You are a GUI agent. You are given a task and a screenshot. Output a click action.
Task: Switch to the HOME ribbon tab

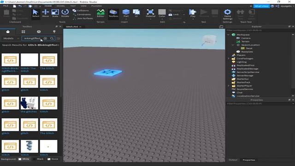coord(48,6)
